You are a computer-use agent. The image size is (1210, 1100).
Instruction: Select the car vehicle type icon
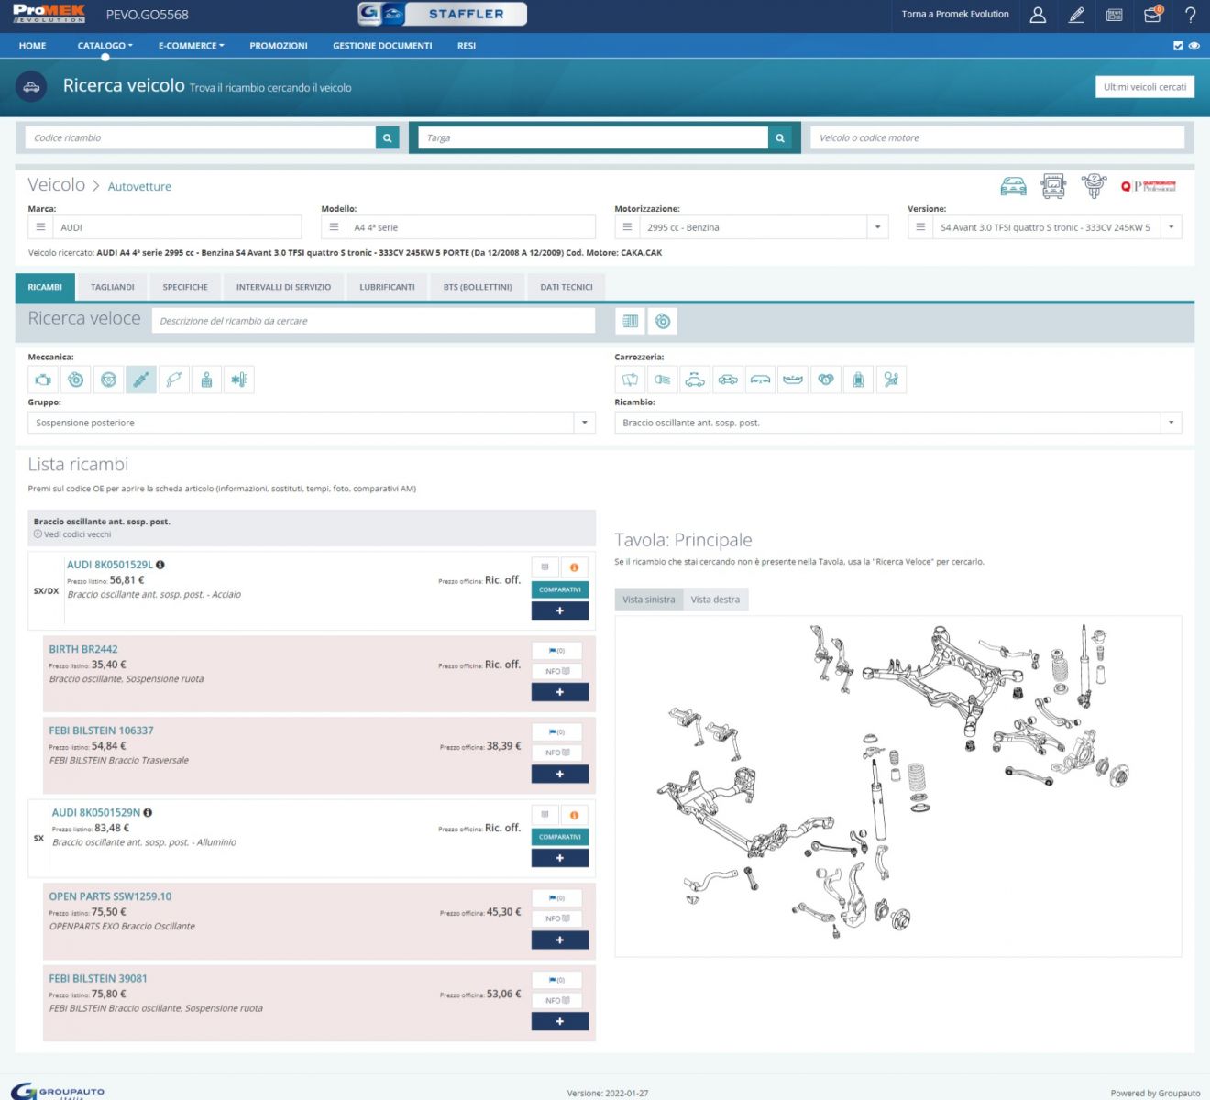(x=1013, y=186)
